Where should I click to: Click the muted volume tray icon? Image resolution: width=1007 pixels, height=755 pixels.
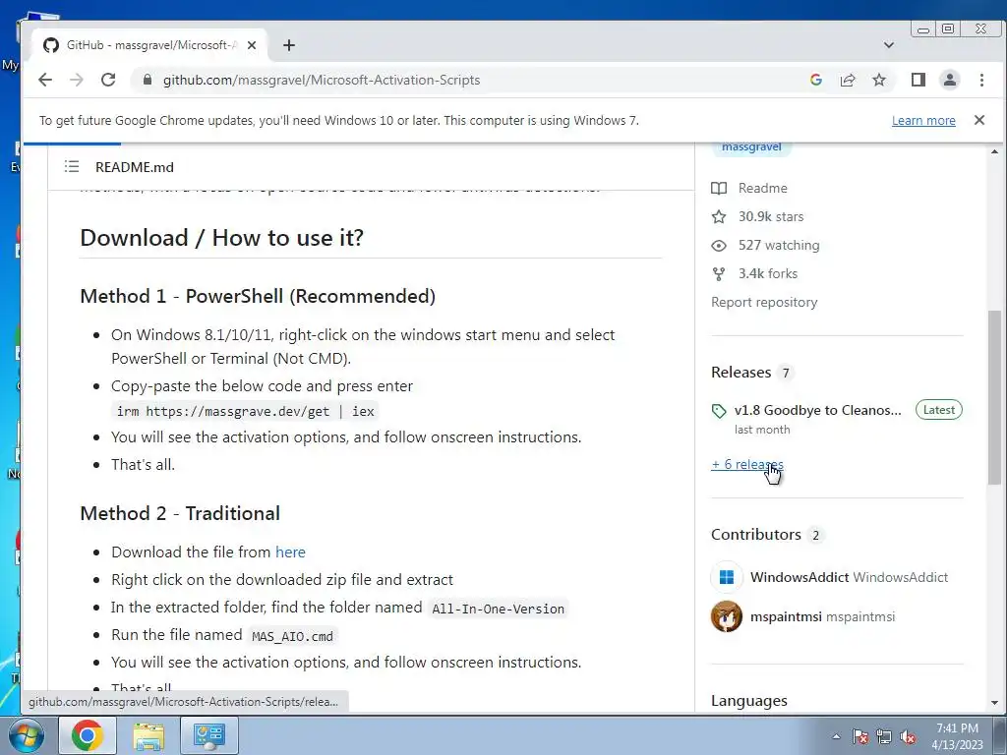908,736
